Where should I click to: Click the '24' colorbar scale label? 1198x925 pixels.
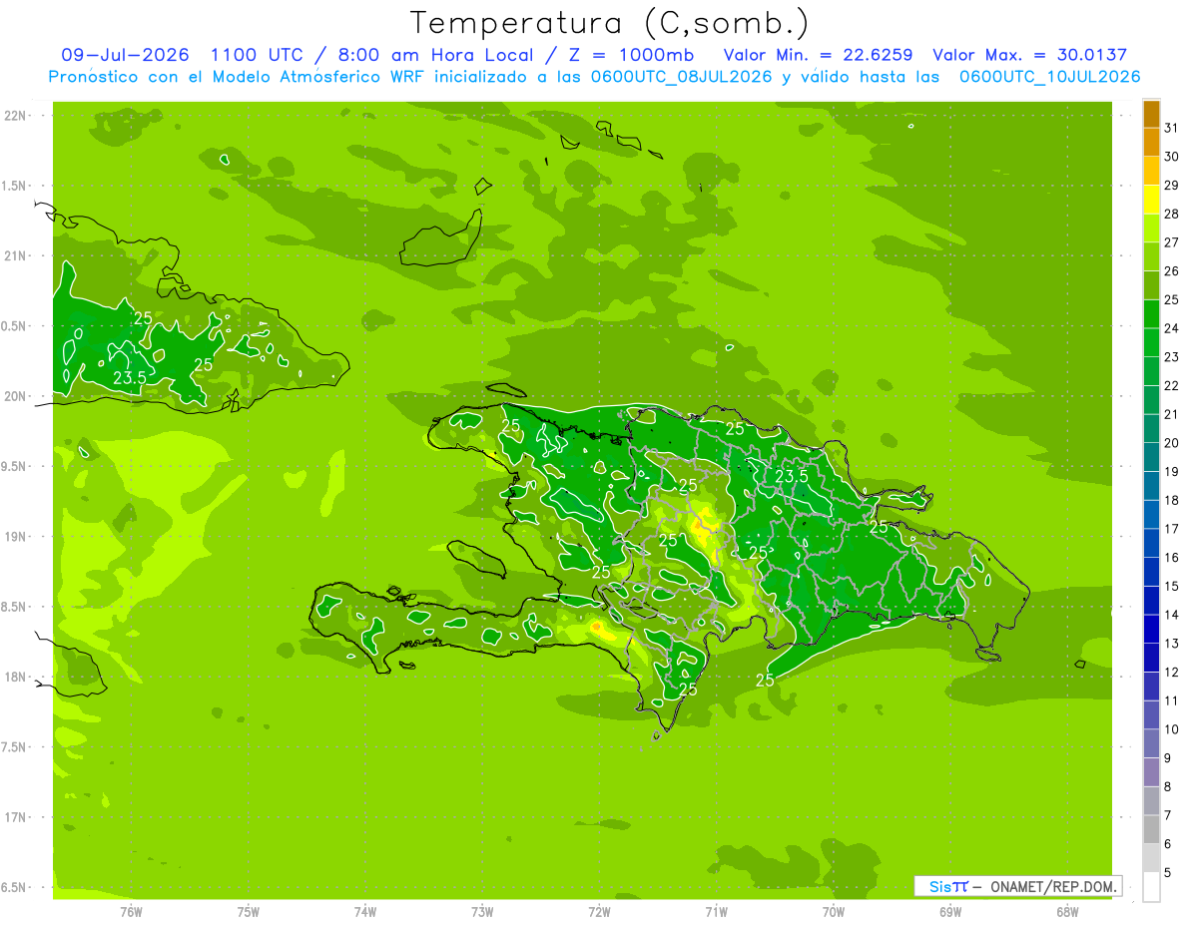[1172, 328]
